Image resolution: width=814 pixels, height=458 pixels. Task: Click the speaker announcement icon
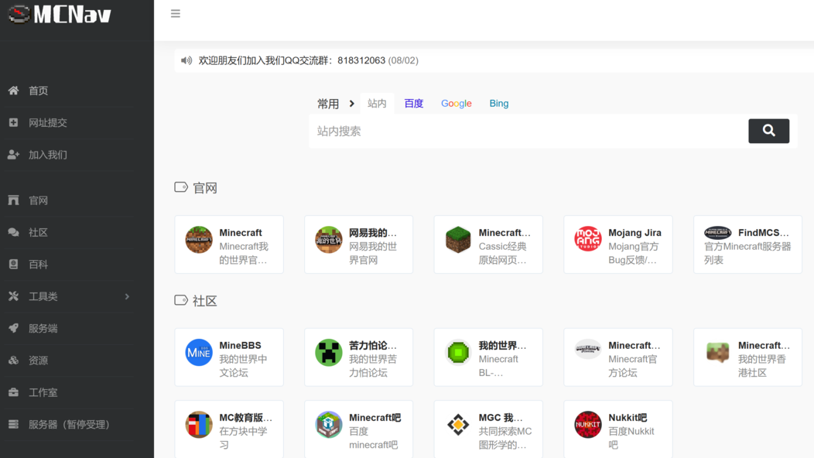pos(186,61)
